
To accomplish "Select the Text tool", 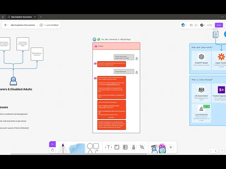I will (x=108, y=147).
